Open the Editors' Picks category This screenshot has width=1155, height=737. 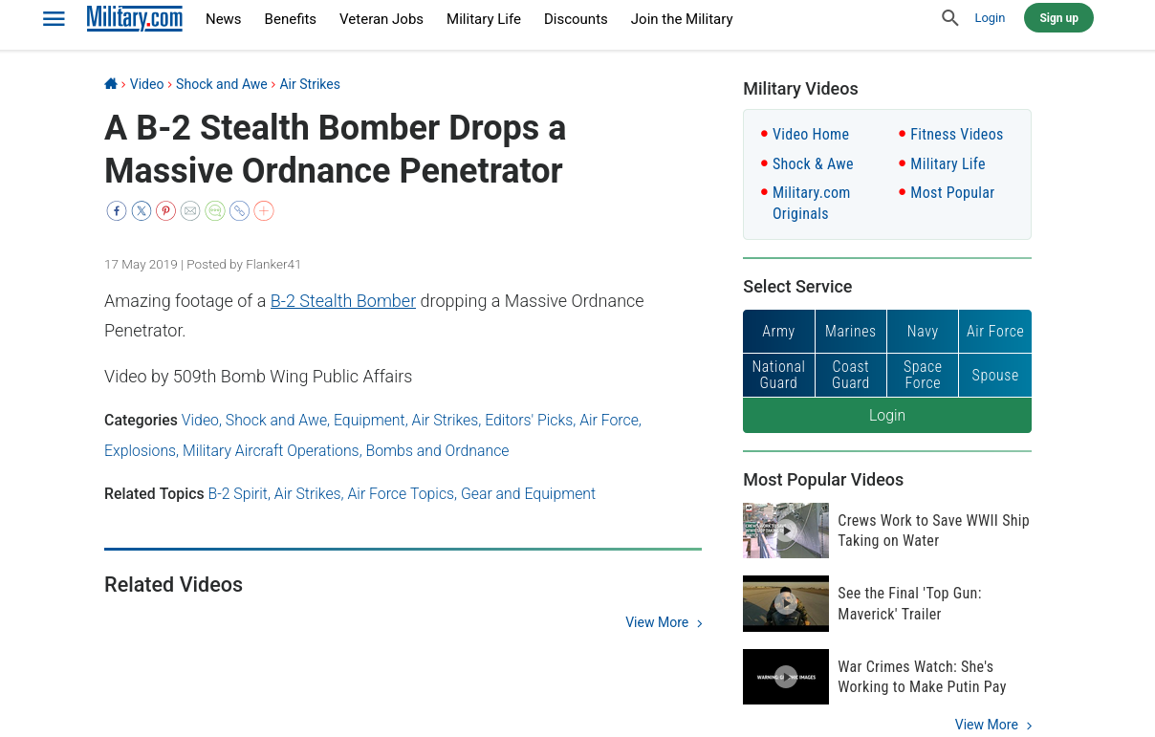(529, 421)
